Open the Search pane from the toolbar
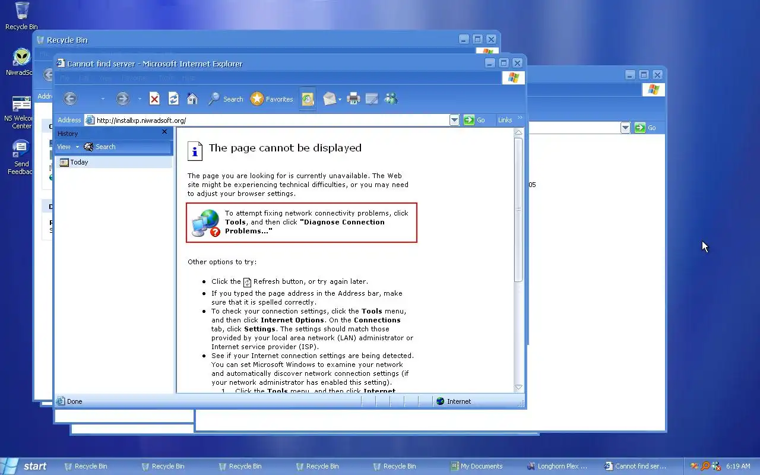The height and width of the screenshot is (475, 760). (226, 99)
